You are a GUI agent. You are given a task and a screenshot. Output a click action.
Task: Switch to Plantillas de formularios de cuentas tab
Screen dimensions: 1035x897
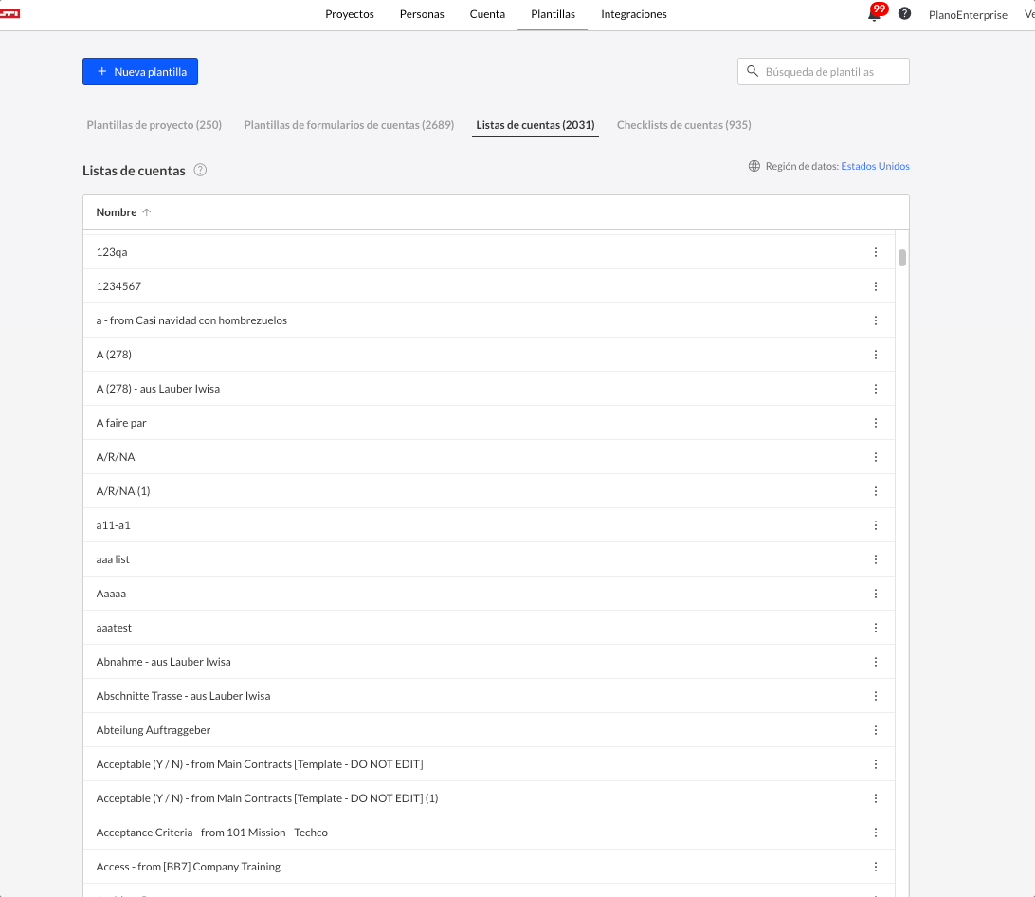349,125
